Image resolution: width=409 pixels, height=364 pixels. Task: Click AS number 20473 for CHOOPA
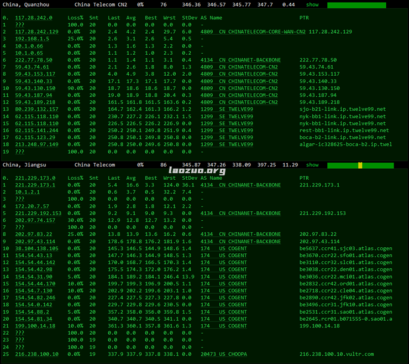pyautogui.click(x=208, y=354)
